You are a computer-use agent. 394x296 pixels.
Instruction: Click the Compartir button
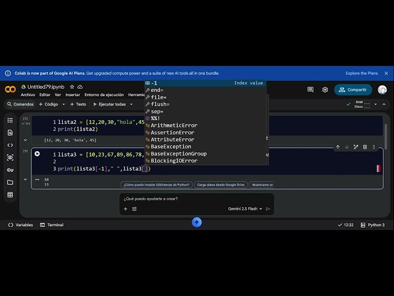(x=353, y=89)
